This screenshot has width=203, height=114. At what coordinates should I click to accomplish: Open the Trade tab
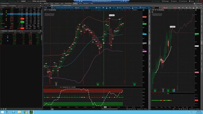click(x=51, y=3)
